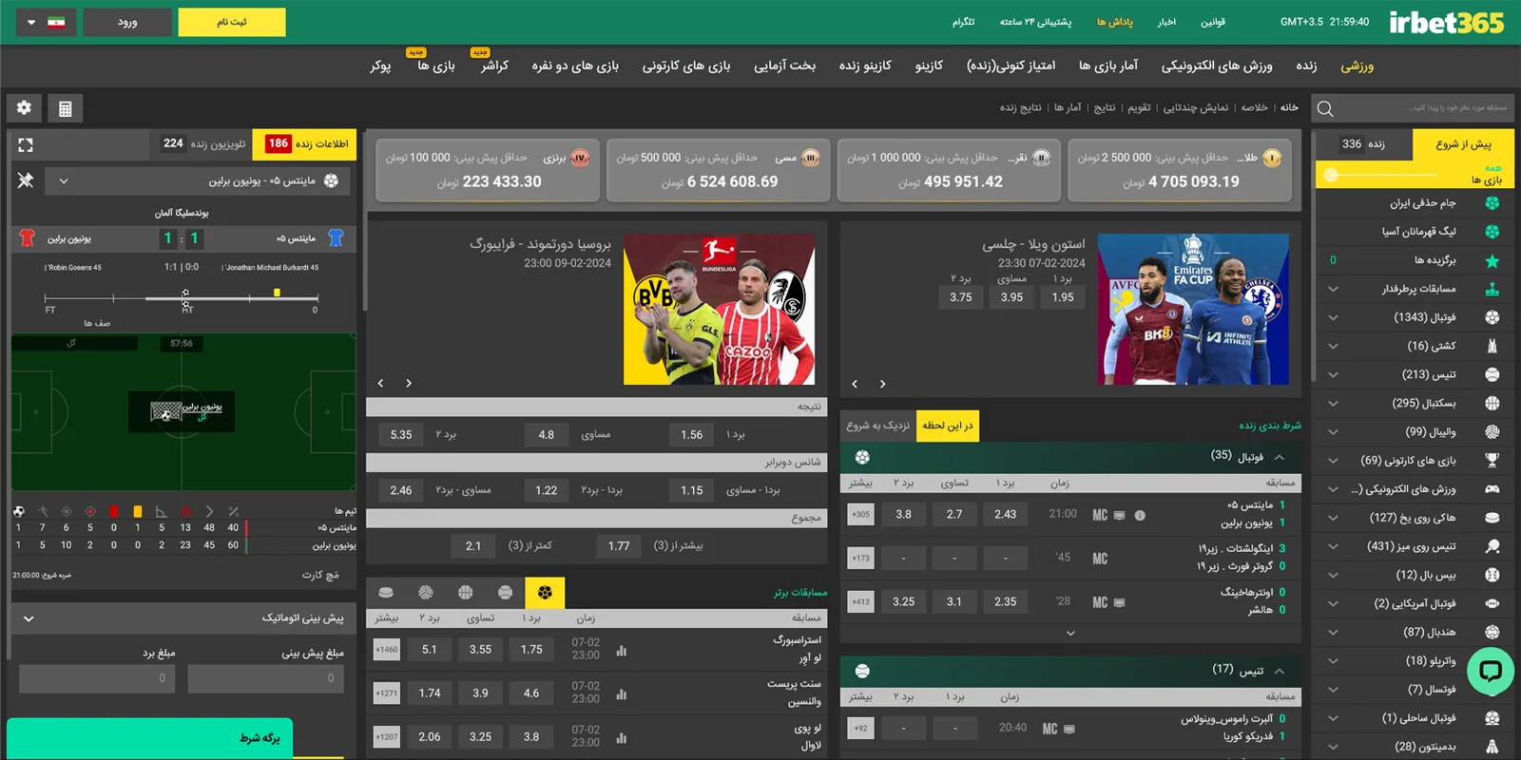
Task: Click info icon on ماینتس ۰۵ live row
Action: 1140,516
